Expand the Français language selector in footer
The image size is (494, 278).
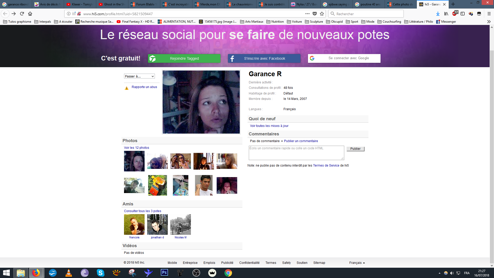point(357,263)
